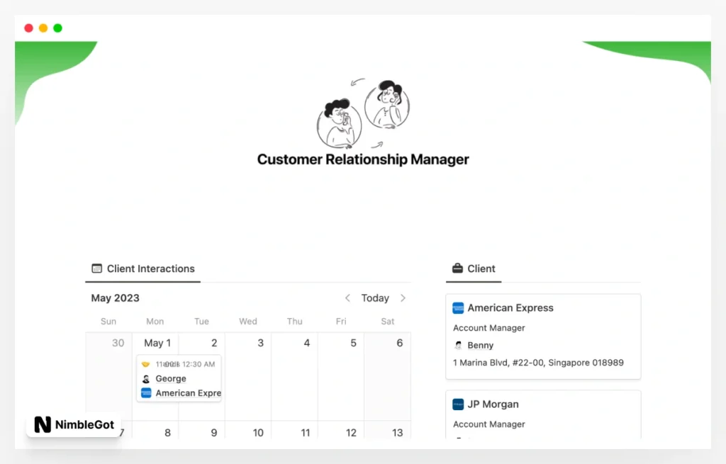Select calendar date 13
The height and width of the screenshot is (464, 726).
(397, 433)
